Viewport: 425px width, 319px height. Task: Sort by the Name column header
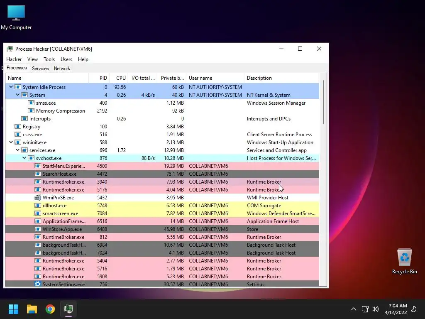(47, 78)
